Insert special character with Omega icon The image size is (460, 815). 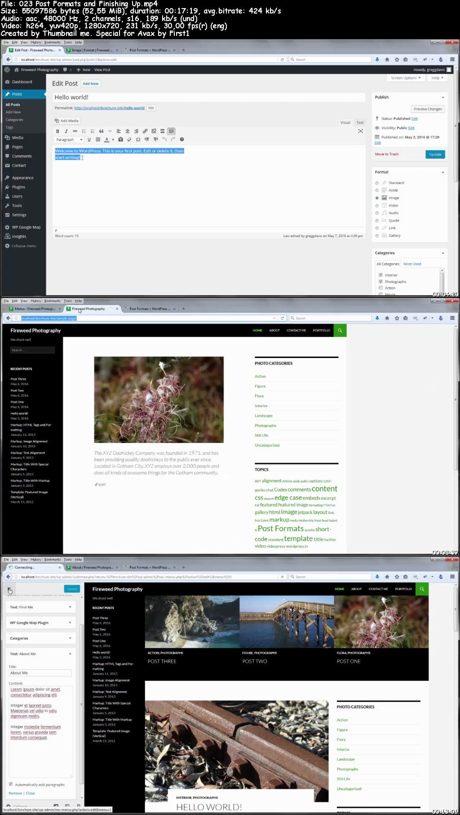click(138, 139)
